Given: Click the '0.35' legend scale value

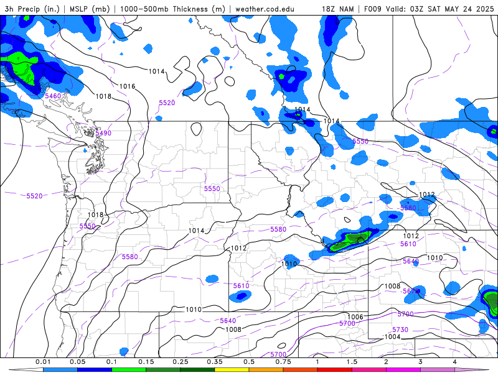Looking at the screenshot, I should tap(215, 362).
